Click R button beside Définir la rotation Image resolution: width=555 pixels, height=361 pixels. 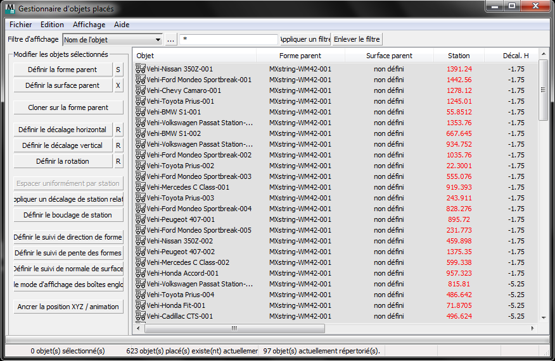point(118,161)
